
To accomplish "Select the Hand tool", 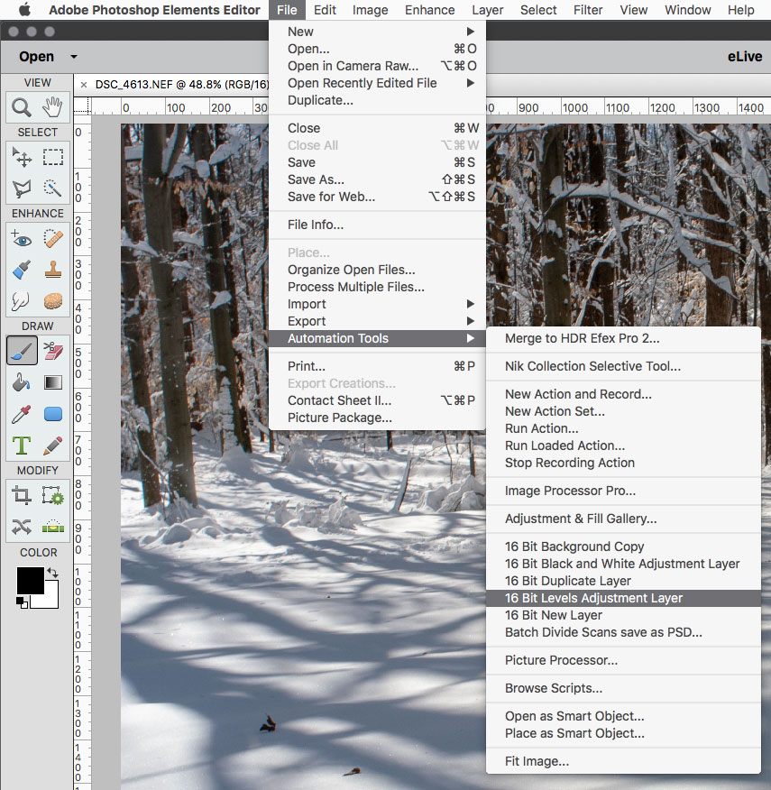I will 52,106.
